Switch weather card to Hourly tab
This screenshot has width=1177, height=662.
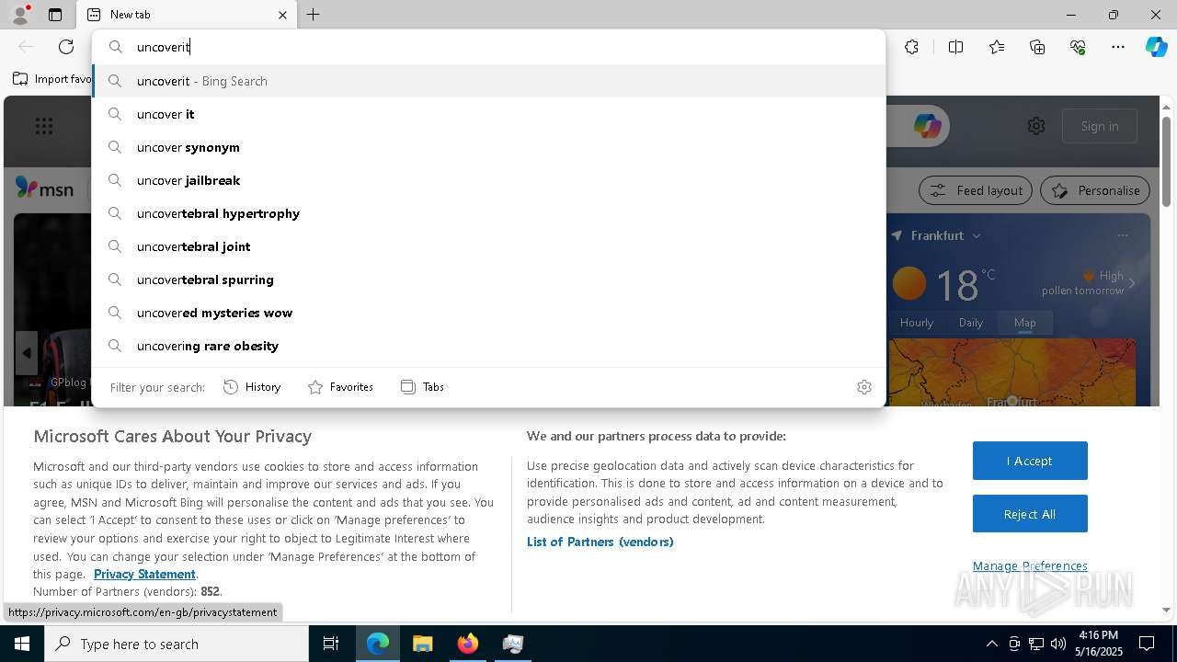(x=917, y=323)
